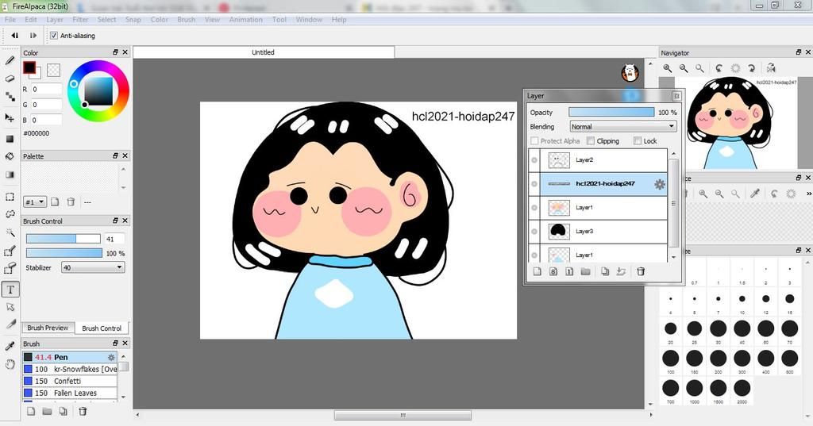Select the Select Eraser tool
The height and width of the screenshot is (426, 813).
(x=10, y=268)
